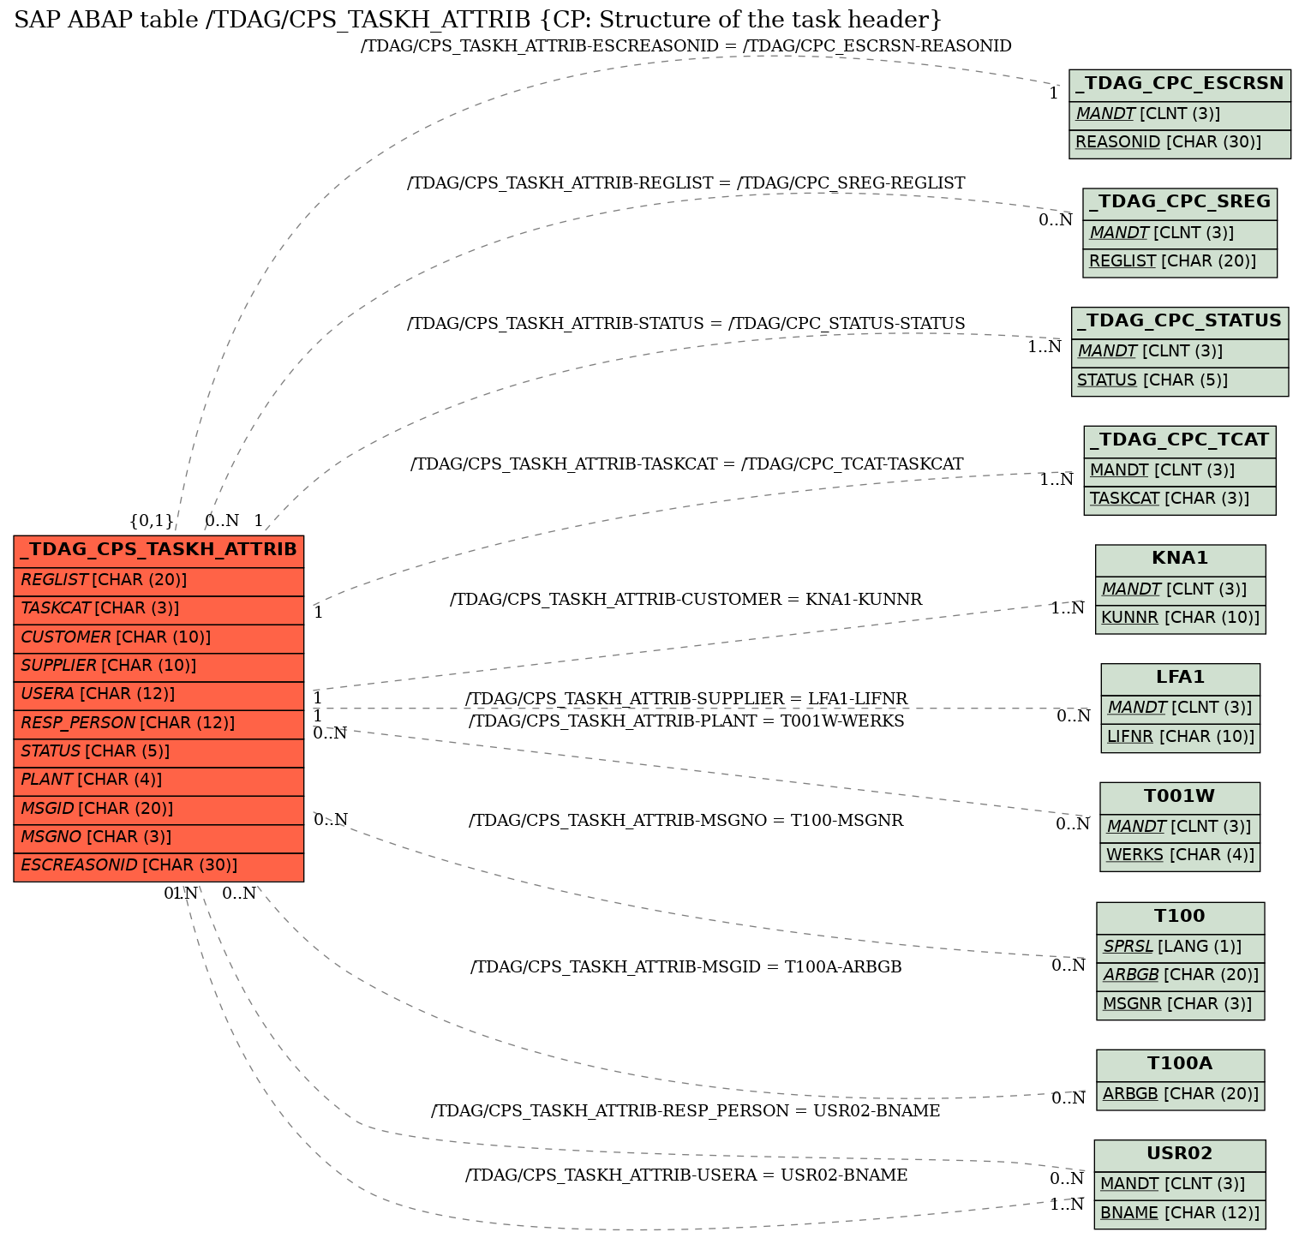Screen dimensions: 1305x1238
Task: Click ARBGB [CHAR (20)] field in T100
Action: point(1180,976)
